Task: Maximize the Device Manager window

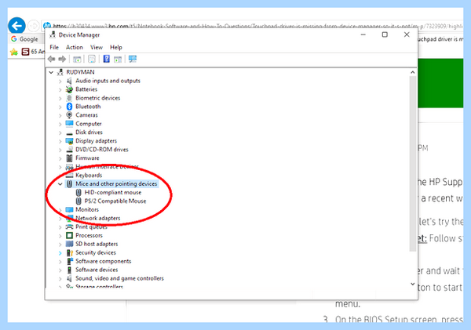Action: click(385, 34)
